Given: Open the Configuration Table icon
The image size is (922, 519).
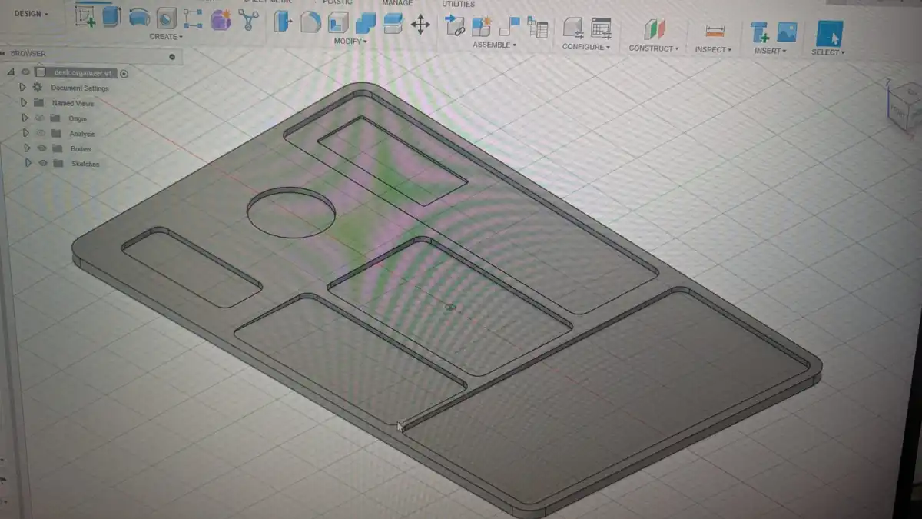Looking at the screenshot, I should coord(600,29).
